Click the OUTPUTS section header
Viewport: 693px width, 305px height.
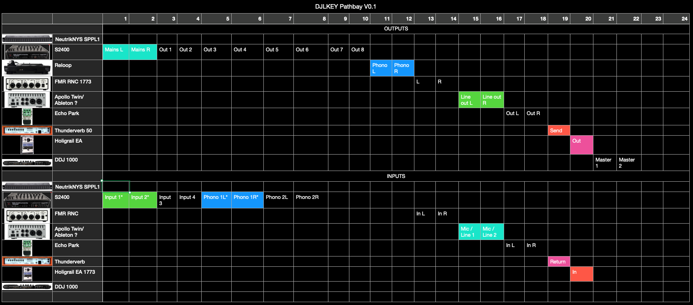point(396,29)
